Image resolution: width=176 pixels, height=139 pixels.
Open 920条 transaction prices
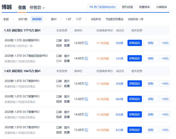coord(120,43)
